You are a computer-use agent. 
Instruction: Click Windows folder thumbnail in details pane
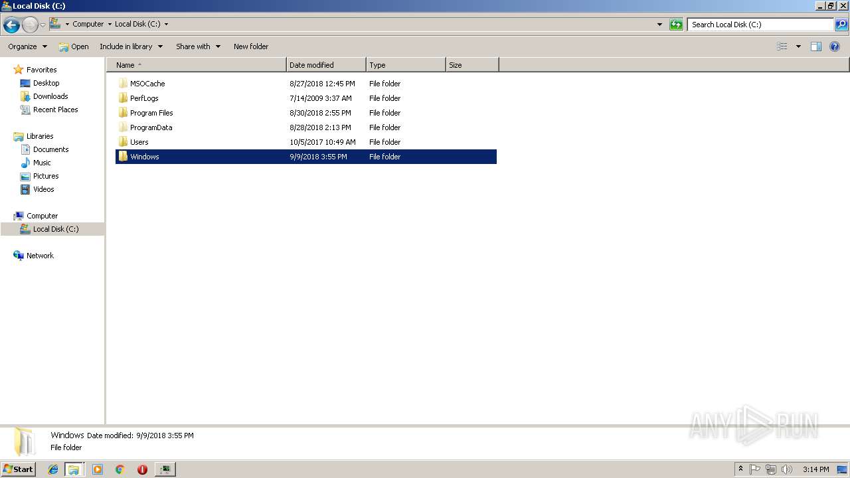pos(24,441)
